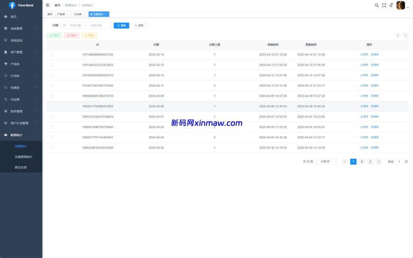Click the font size adjustment icon
This screenshot has width=413, height=258.
coord(391,5)
